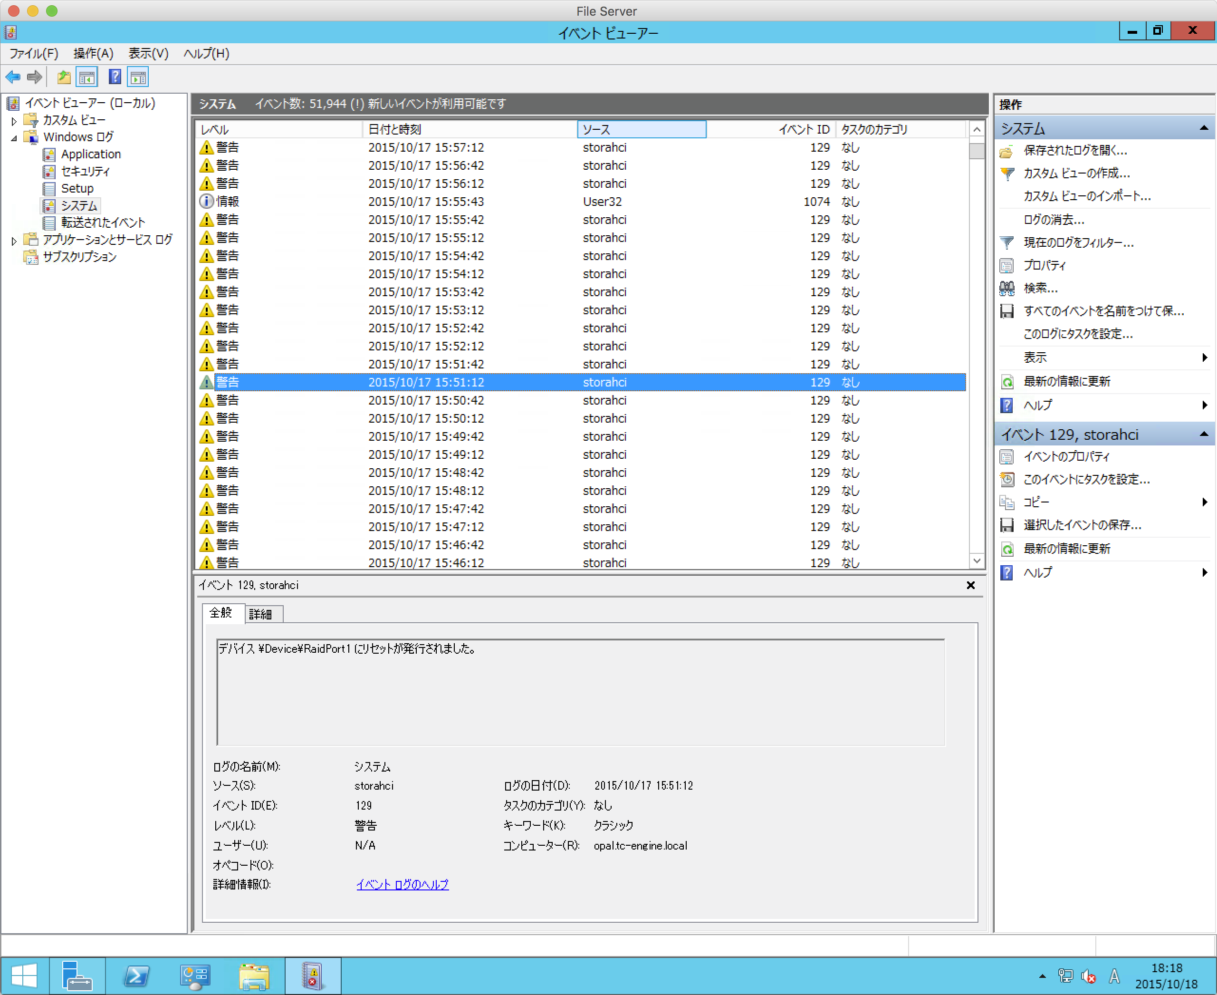1217x995 pixels.
Task: Open 表示(V) menu
Action: click(x=148, y=53)
